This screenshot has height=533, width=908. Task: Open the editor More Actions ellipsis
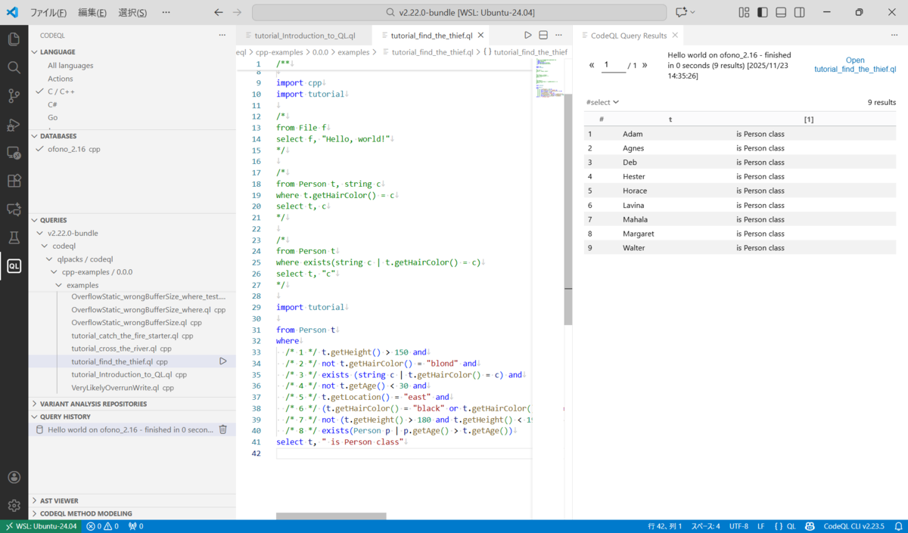click(x=559, y=35)
